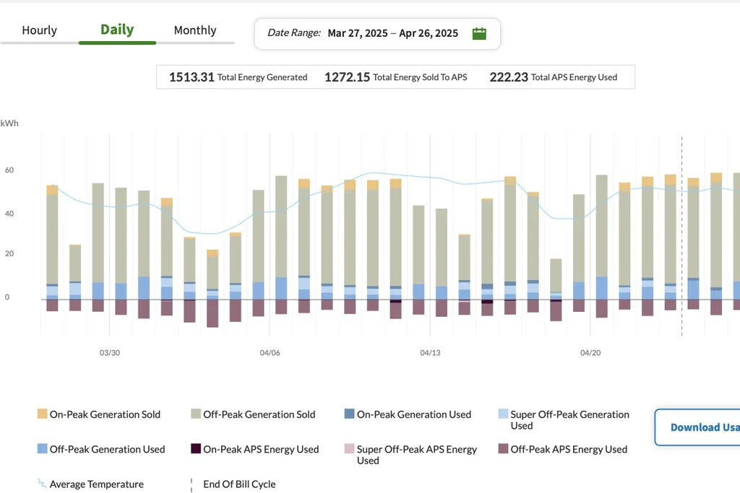Viewport: 740px width, 493px height.
Task: Toggle On-Peak Generation Sold legend swatch
Action: pos(43,414)
